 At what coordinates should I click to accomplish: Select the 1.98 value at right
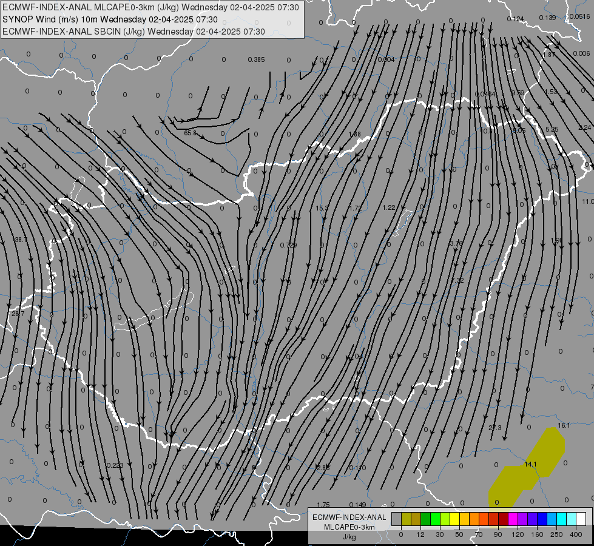click(x=556, y=240)
